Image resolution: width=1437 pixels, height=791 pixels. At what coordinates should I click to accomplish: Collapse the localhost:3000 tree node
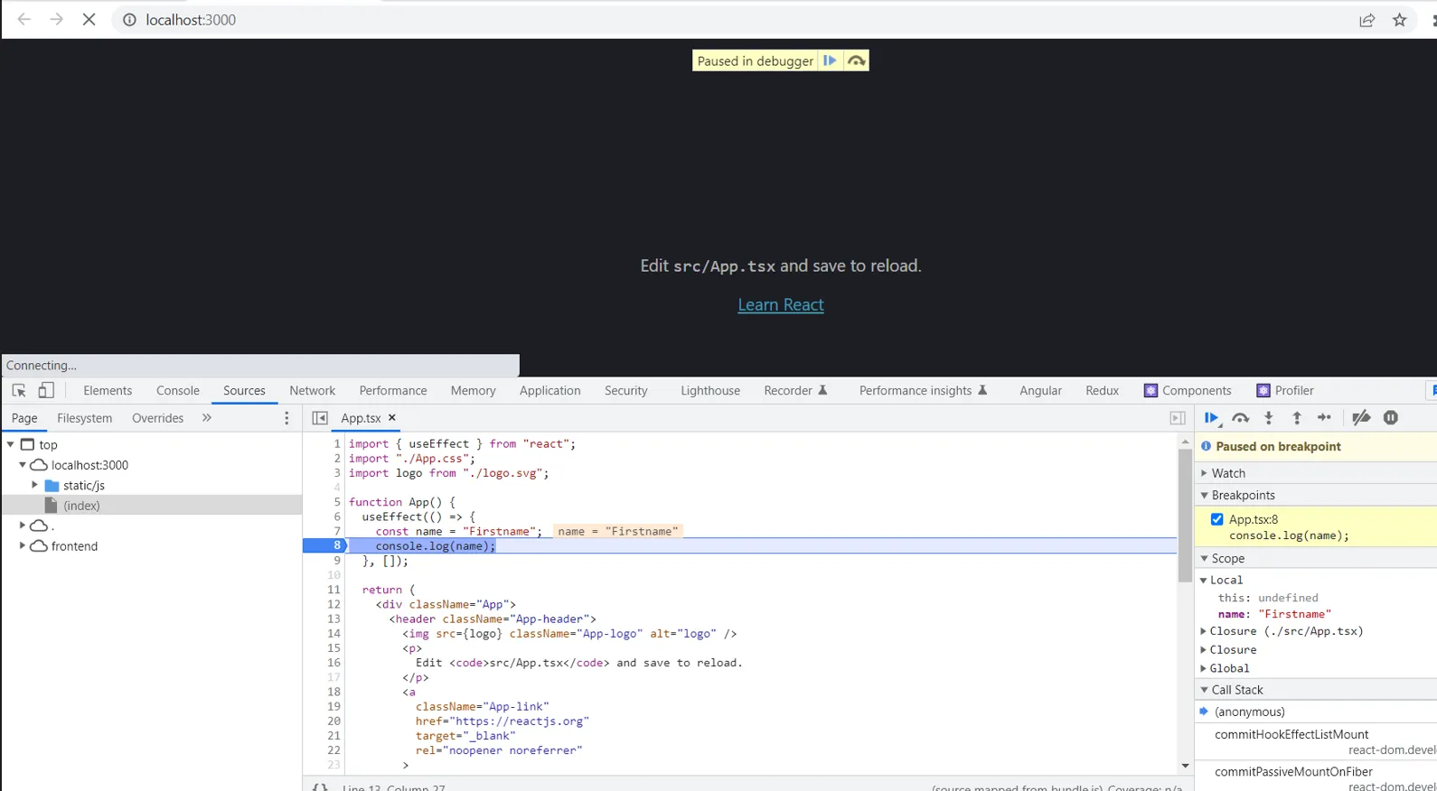23,465
